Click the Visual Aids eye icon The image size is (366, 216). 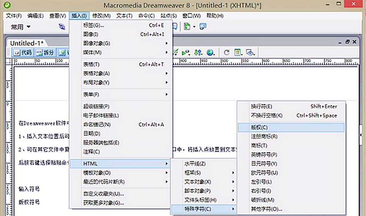click(x=250, y=52)
